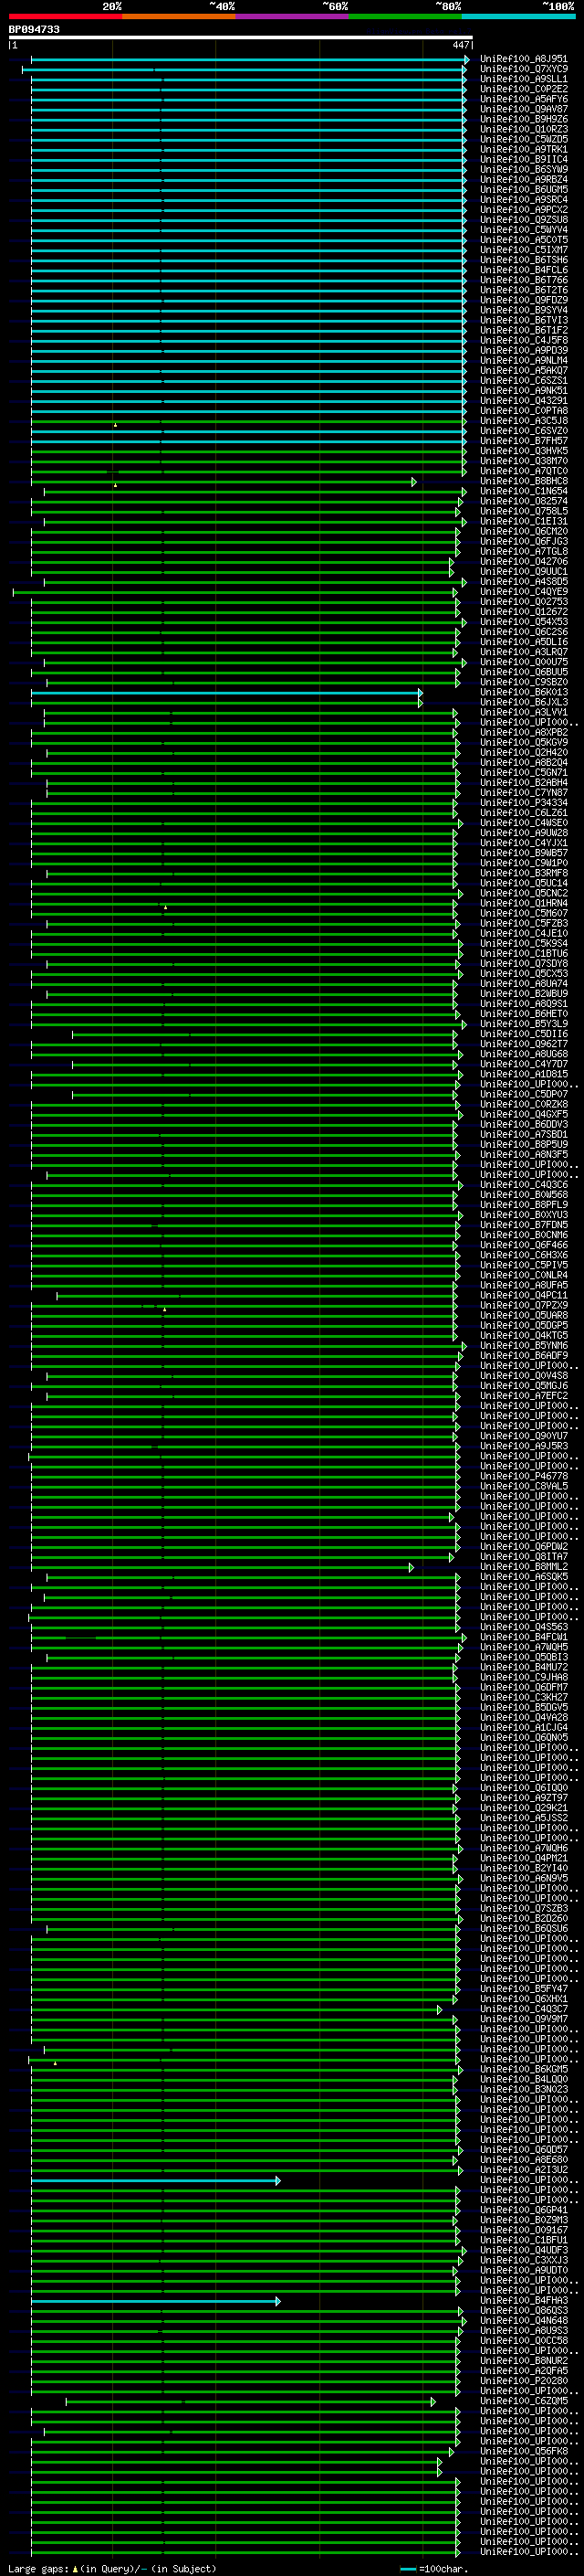Image resolution: width=584 pixels, height=2576 pixels.
Task: Open hit UniRef100_C0P2E2
Action: click(x=524, y=89)
